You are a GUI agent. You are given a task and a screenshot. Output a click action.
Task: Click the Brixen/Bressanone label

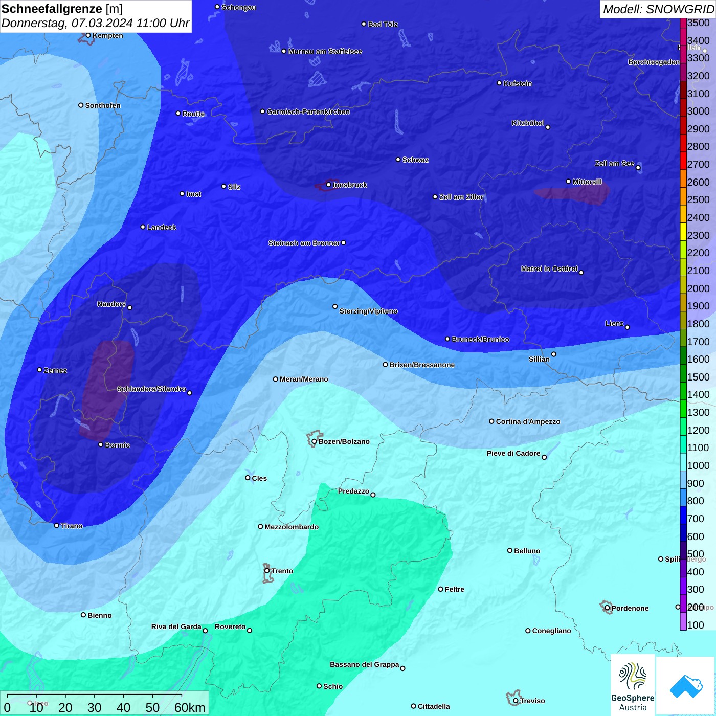click(422, 365)
